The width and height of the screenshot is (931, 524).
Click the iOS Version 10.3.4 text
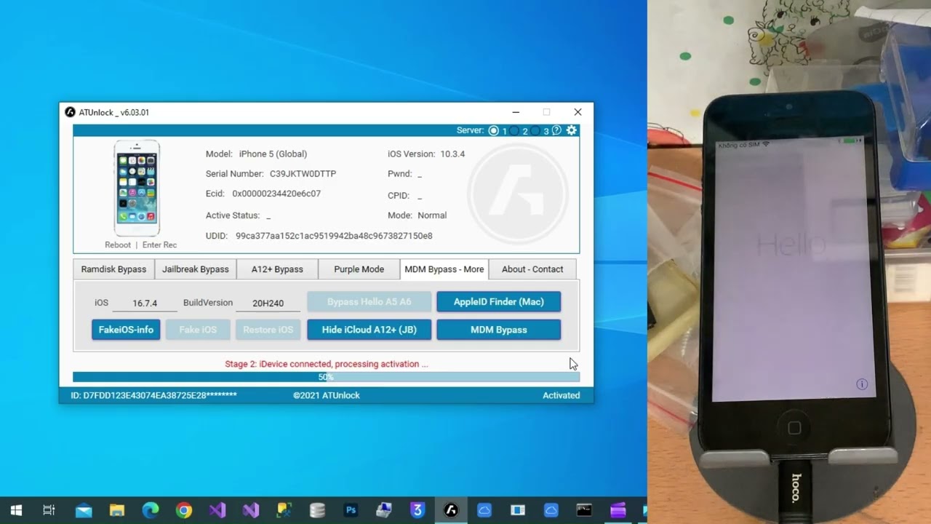tap(426, 154)
